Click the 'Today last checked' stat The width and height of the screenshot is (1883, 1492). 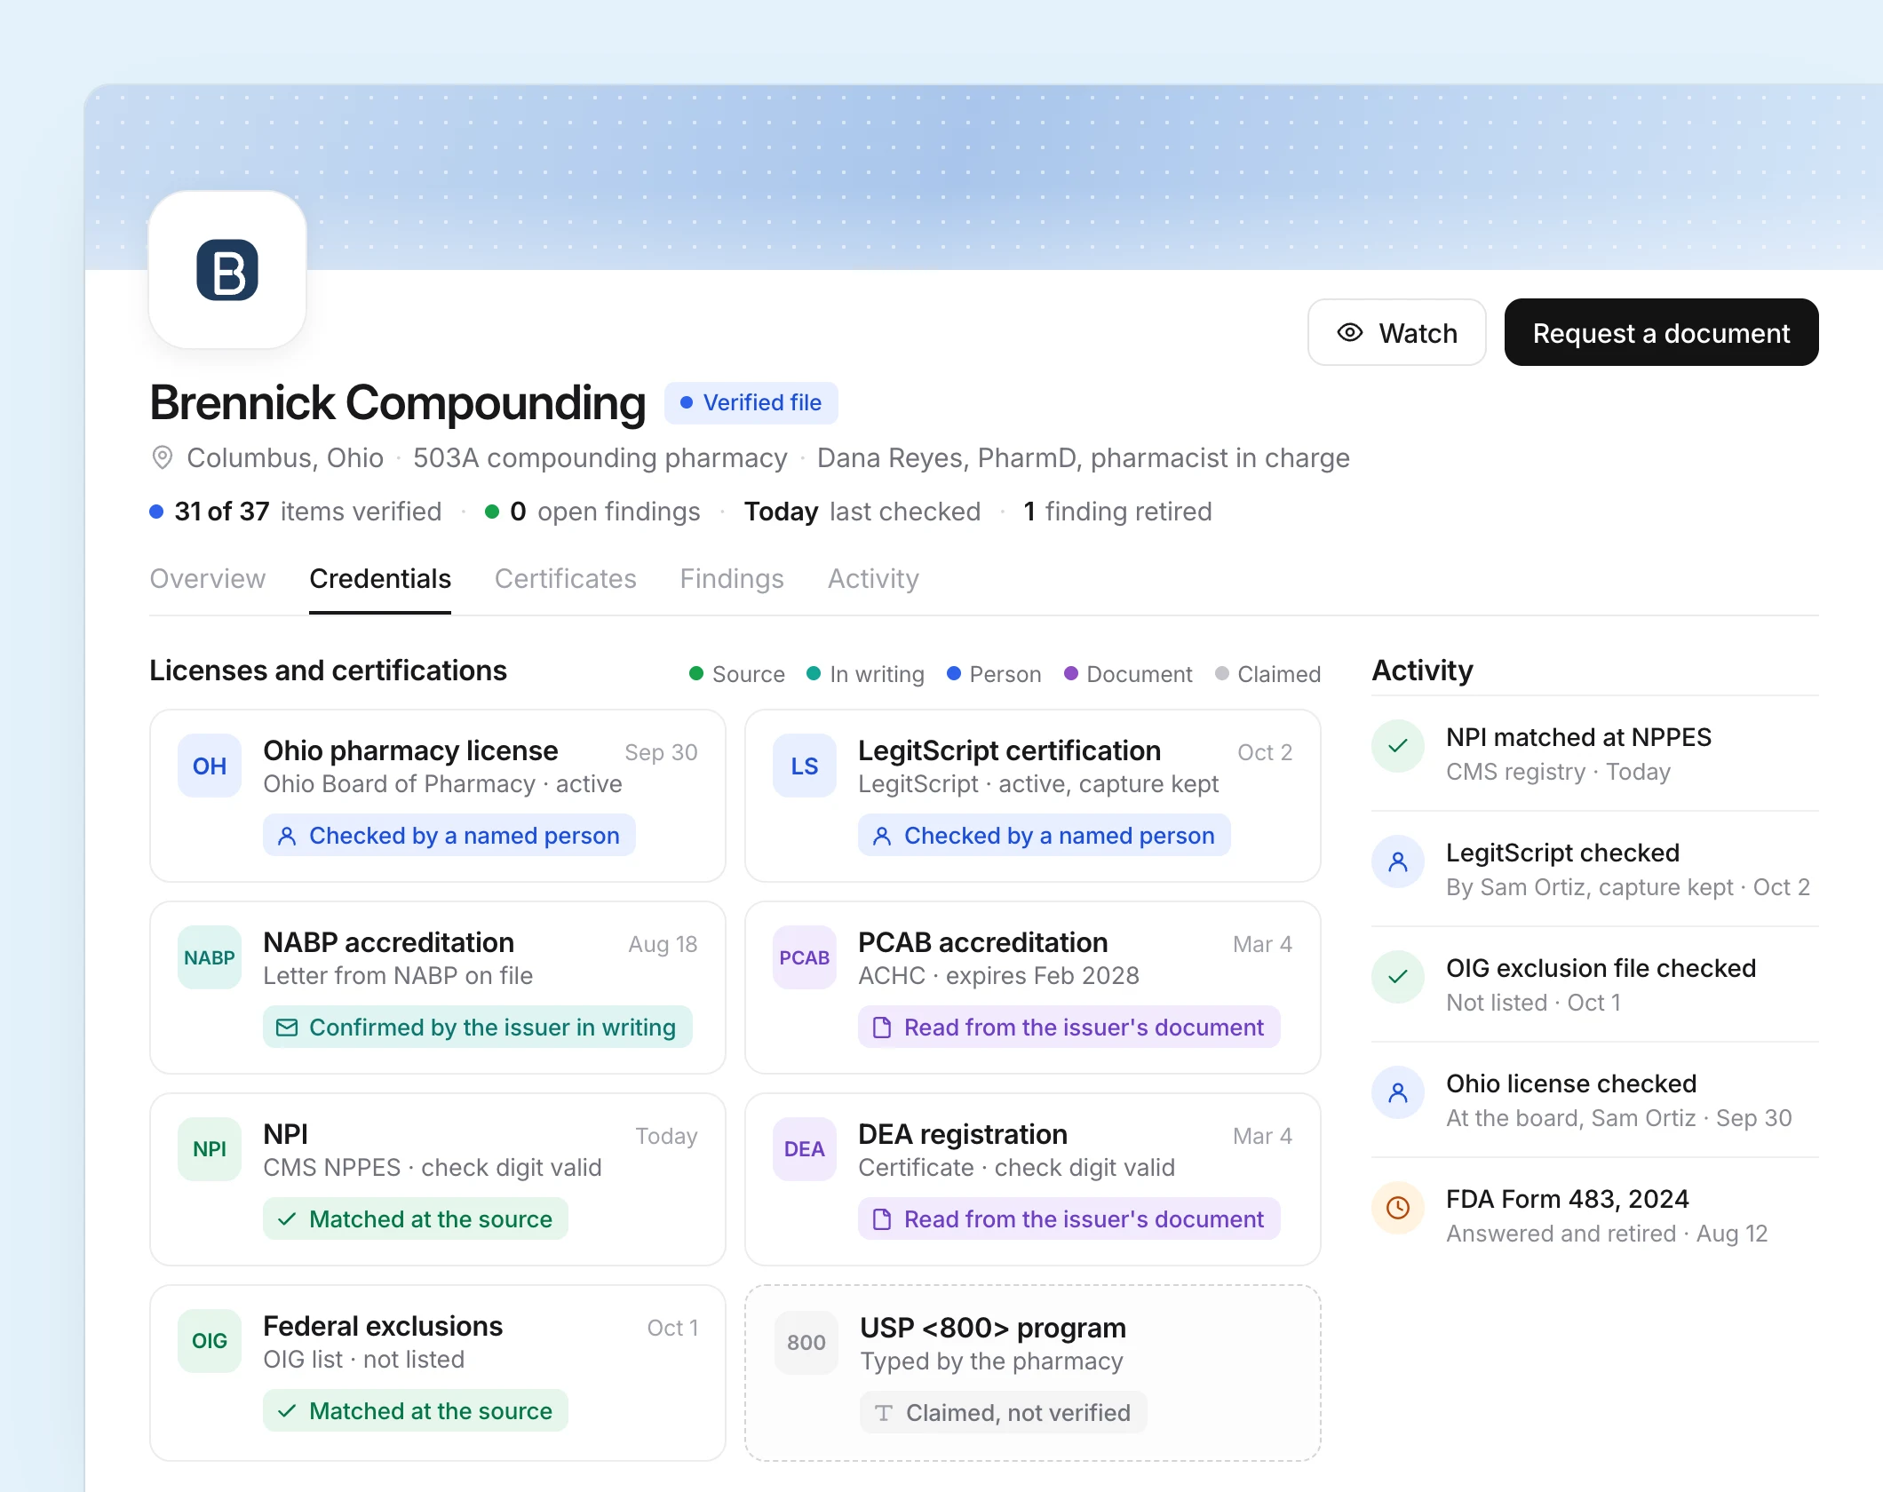click(862, 512)
